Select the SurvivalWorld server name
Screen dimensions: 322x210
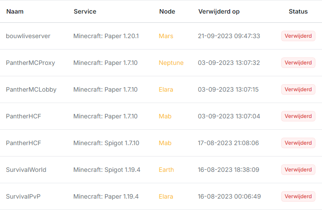coord(26,170)
